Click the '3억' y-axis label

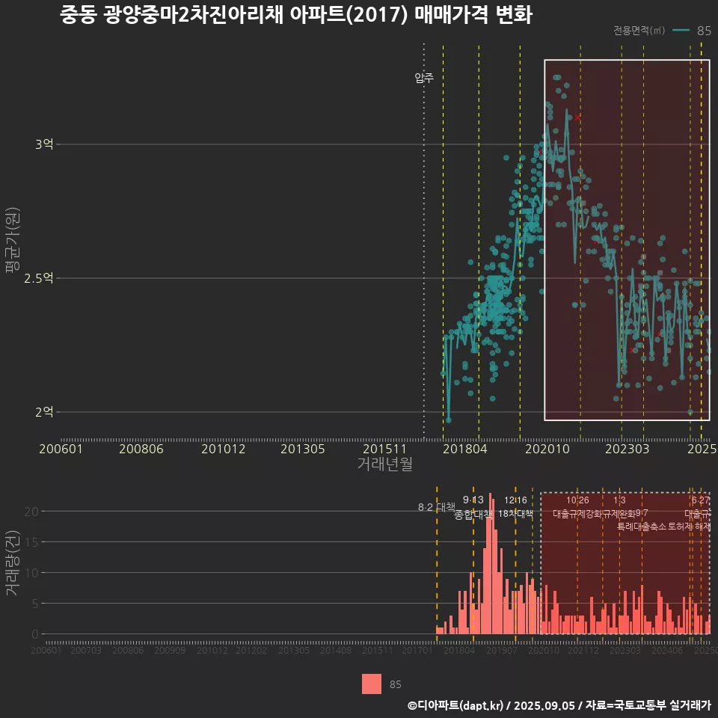click(44, 144)
